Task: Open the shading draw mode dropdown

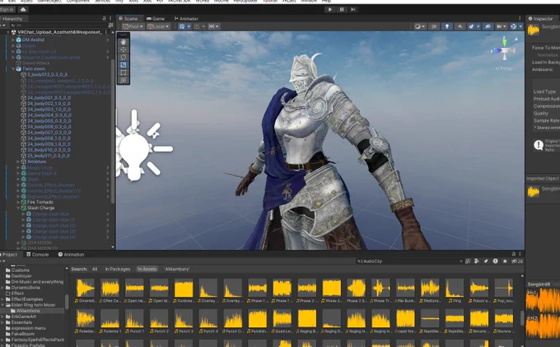Action: pyautogui.click(x=419, y=26)
